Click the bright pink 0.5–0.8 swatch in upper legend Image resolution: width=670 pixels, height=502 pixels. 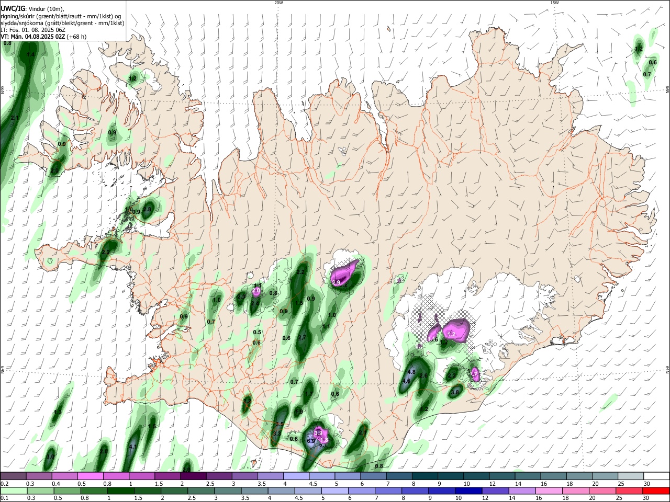(91, 476)
